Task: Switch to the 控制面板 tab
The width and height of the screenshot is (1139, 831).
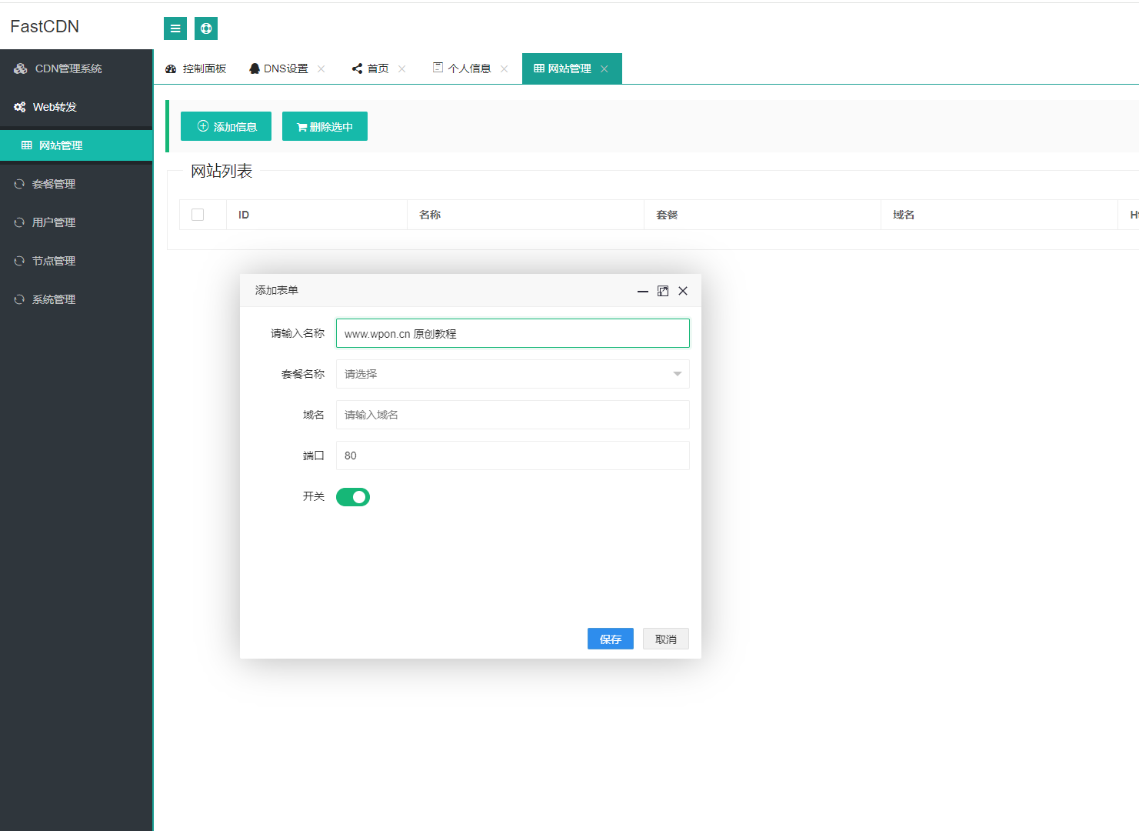Action: (x=197, y=68)
